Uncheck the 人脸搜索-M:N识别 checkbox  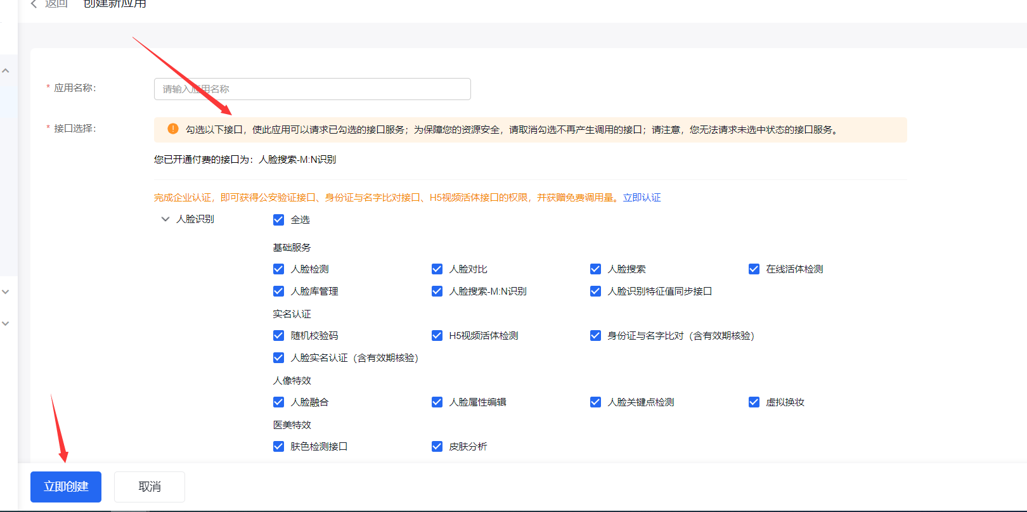437,291
